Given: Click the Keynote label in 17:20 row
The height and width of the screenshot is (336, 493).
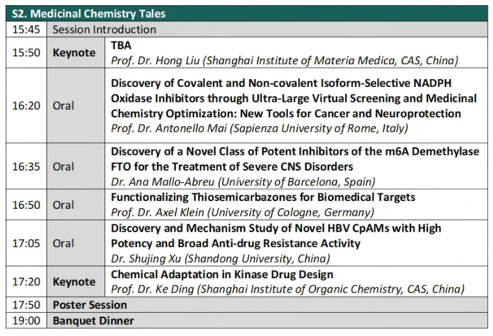Looking at the screenshot, I should pyautogui.click(x=74, y=282).
